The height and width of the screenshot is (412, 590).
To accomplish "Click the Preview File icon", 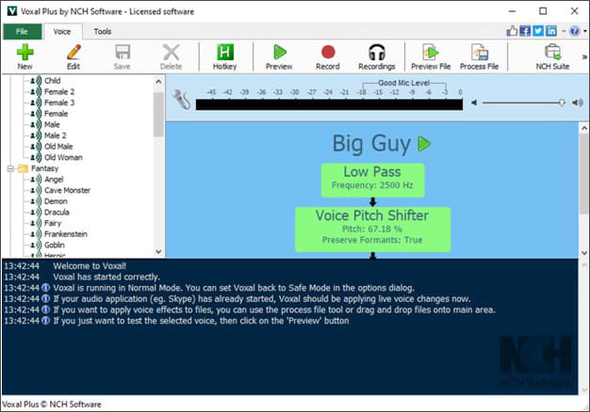I will pos(431,57).
